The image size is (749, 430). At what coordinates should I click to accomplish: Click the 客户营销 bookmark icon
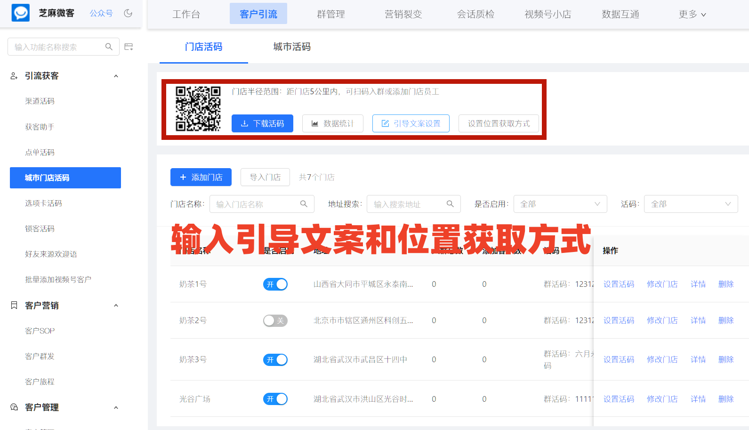pyautogui.click(x=14, y=305)
